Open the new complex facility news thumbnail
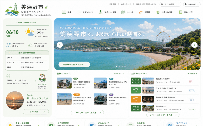203x126 pixels. tap(64, 83)
